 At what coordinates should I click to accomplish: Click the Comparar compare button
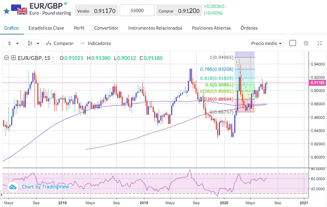(x=60, y=43)
